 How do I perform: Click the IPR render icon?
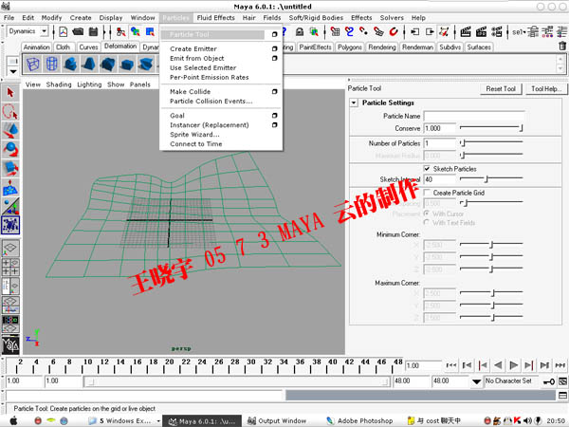pyautogui.click(x=481, y=32)
